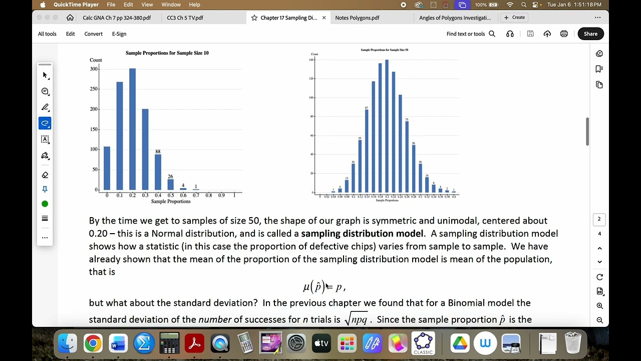Switch to the Notes Polygons.pdf tab
641x361 pixels.
point(357,18)
